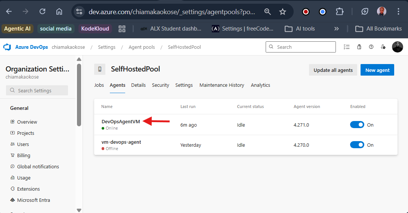Click the SelfHostedPool breadcrumb

[x=184, y=47]
